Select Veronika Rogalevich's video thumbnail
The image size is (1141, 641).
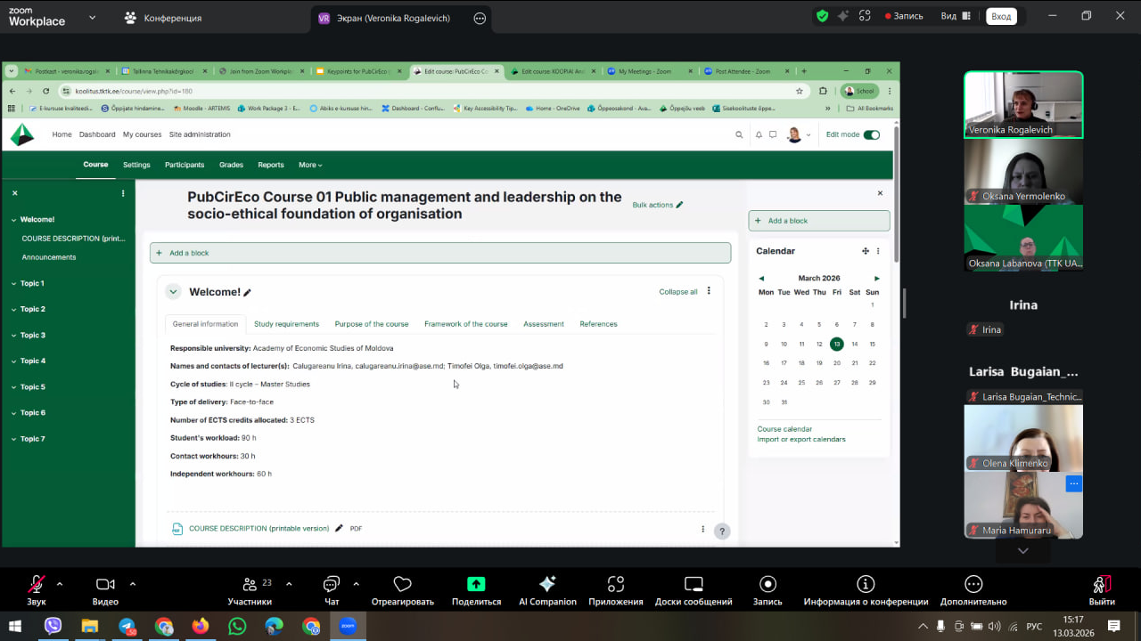[1023, 104]
